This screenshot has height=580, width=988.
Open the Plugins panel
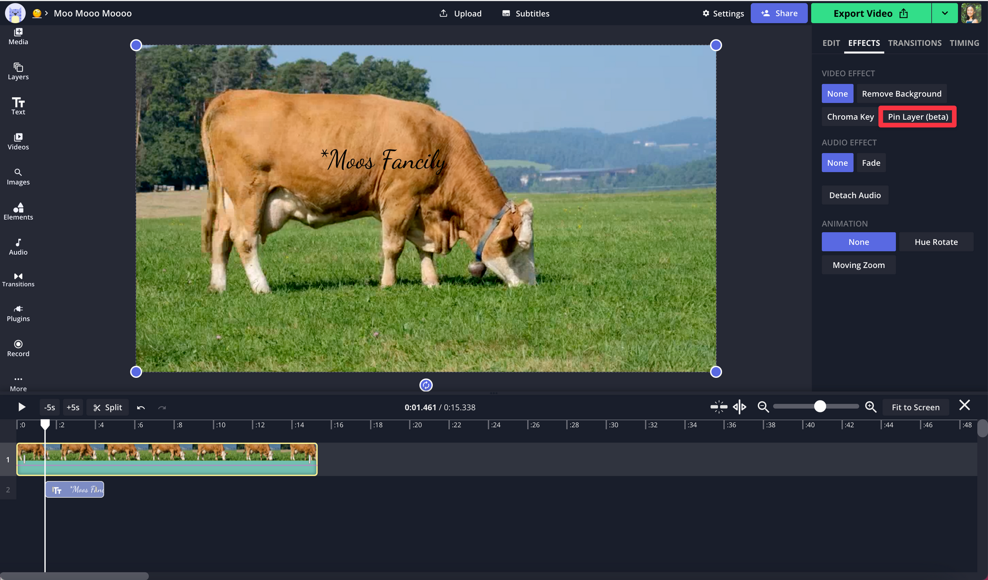18,313
